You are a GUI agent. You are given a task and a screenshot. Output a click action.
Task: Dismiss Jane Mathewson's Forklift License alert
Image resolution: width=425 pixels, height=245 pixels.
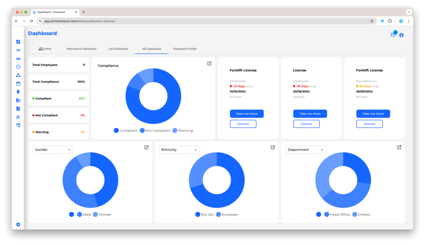tap(369, 124)
